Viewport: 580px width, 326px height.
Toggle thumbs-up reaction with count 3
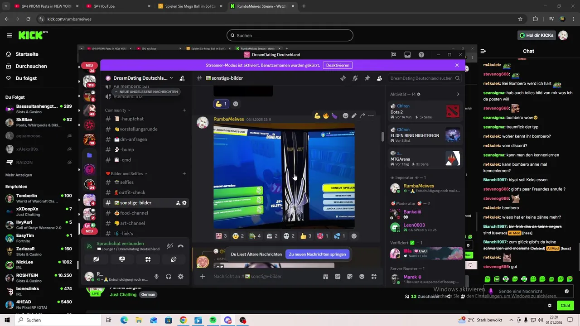[306, 236]
